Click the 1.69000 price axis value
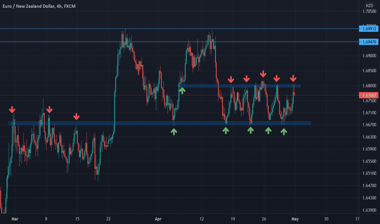 (369, 56)
